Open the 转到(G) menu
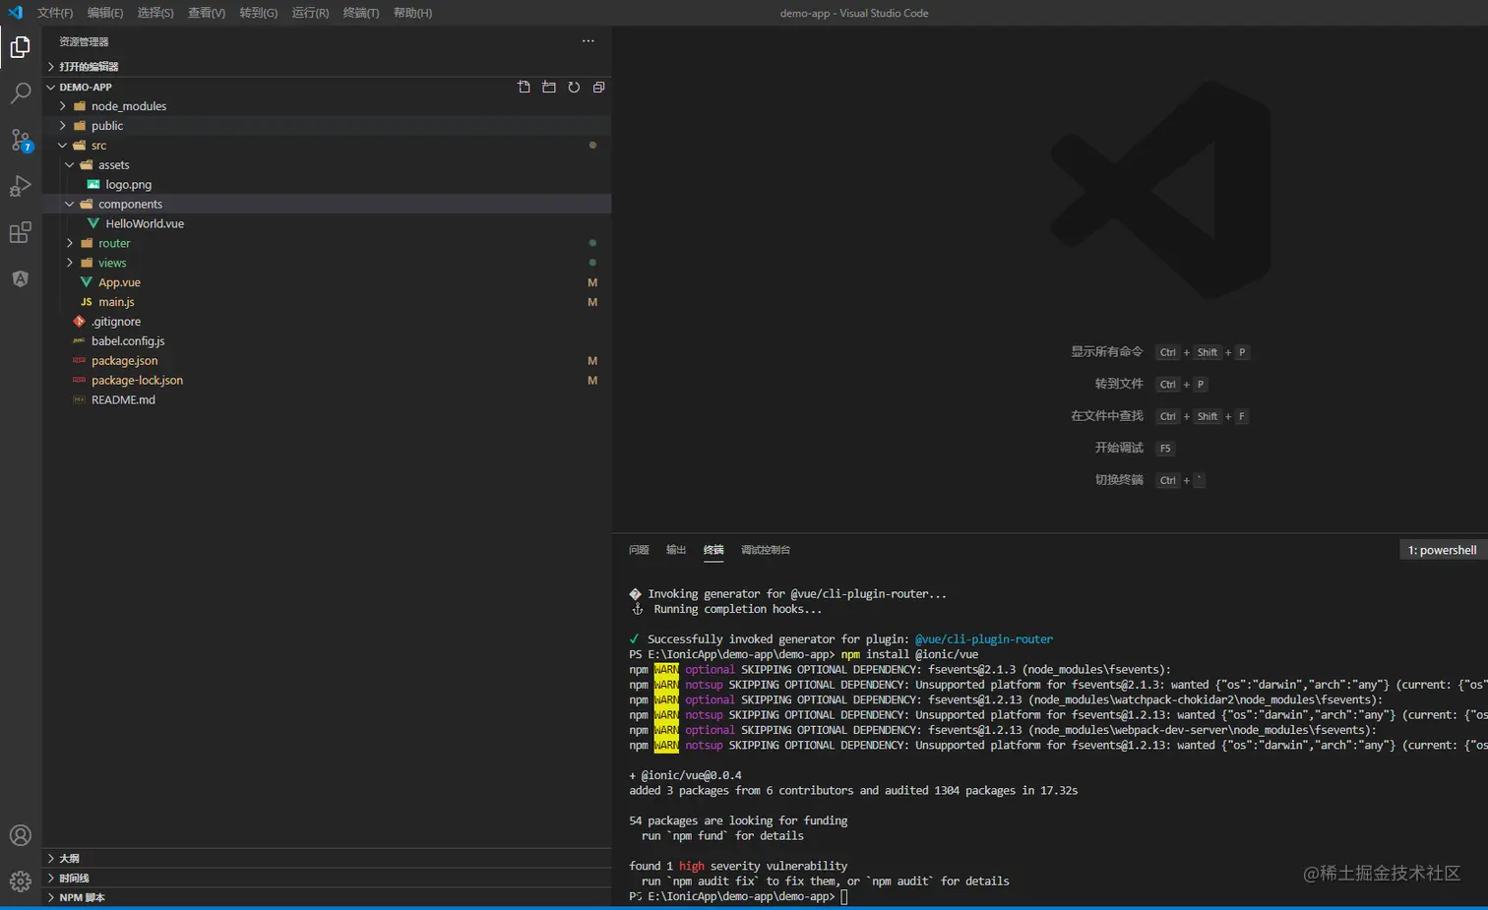This screenshot has height=910, width=1488. (259, 13)
